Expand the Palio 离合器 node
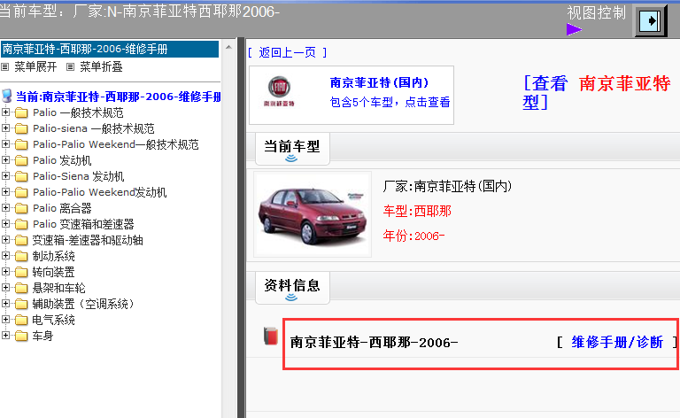Viewport: 680px width, 418px height. 5,208
